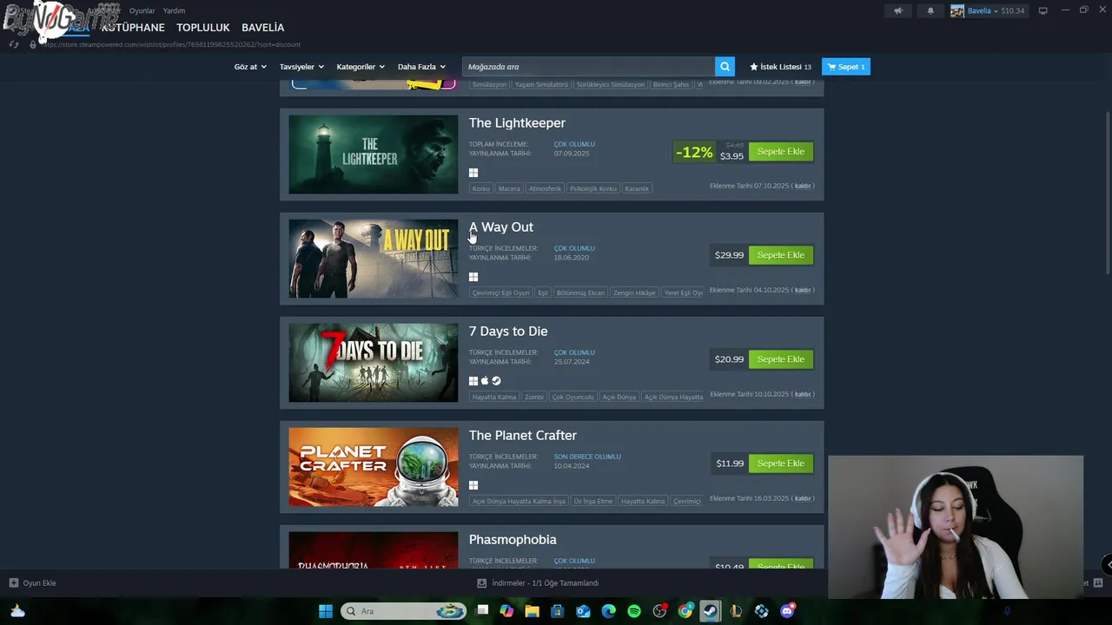Screen dimensions: 1112x625
Task: Click the Windows platform icon under A Way Out
Action: (x=473, y=277)
